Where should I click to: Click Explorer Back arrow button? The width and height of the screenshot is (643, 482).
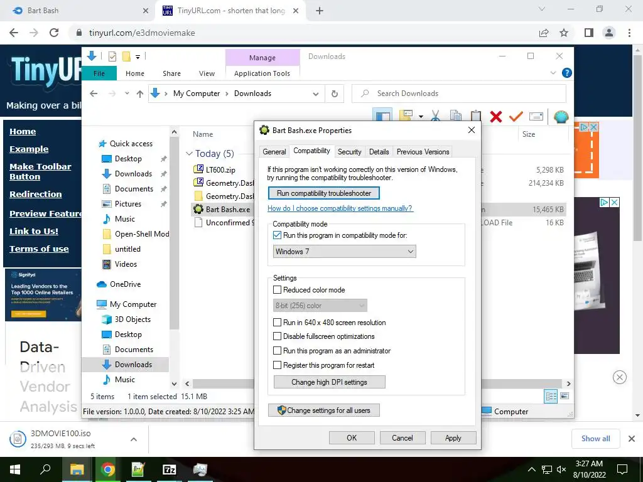coord(94,94)
